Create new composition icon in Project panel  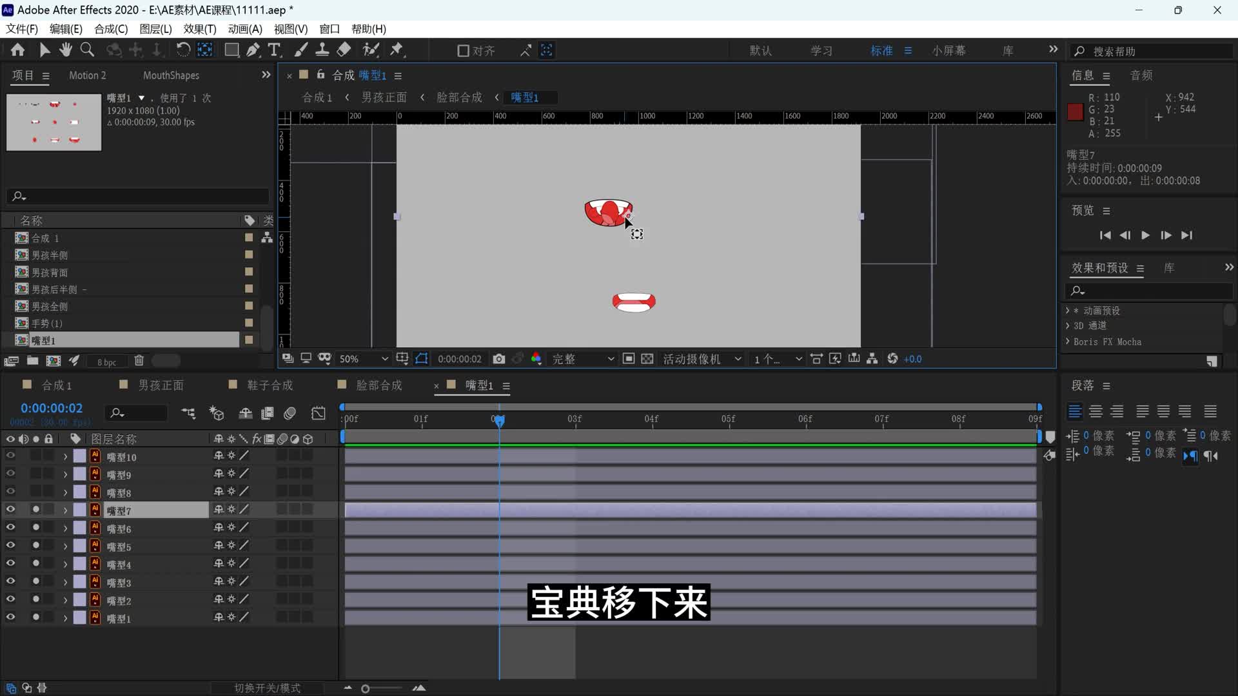pyautogui.click(x=54, y=361)
